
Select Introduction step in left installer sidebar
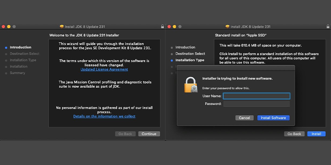(x=20, y=47)
